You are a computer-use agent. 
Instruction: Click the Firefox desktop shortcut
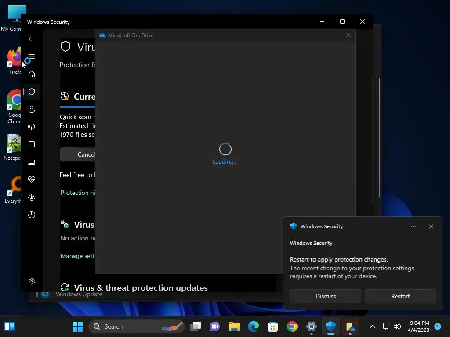coord(14,61)
